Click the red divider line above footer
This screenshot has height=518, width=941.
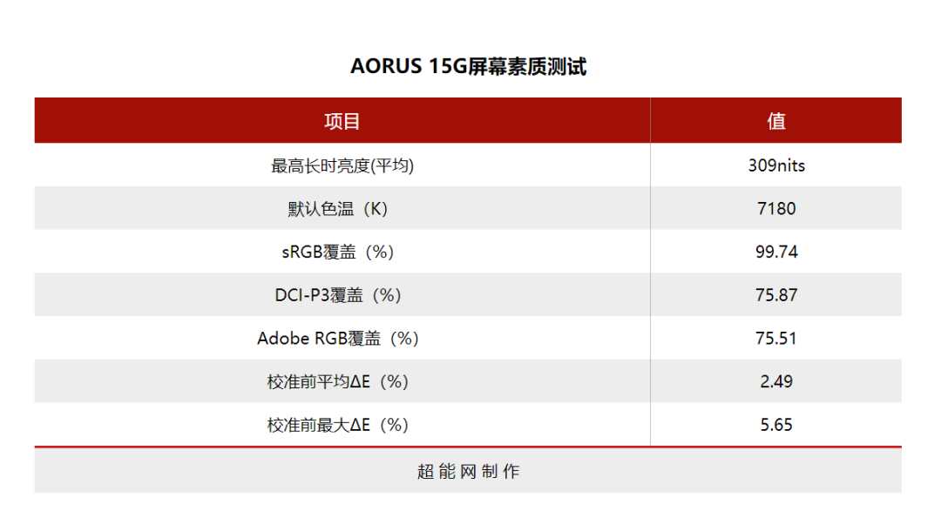(x=468, y=447)
